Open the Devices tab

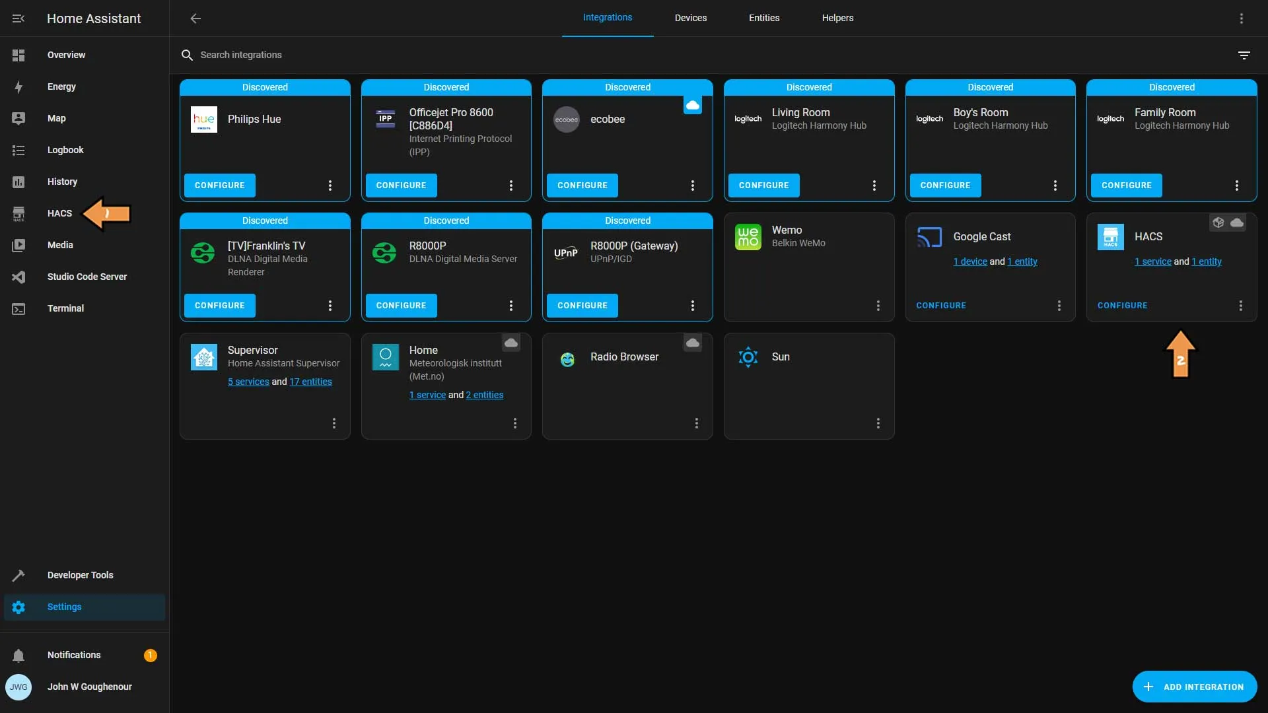[x=691, y=18]
